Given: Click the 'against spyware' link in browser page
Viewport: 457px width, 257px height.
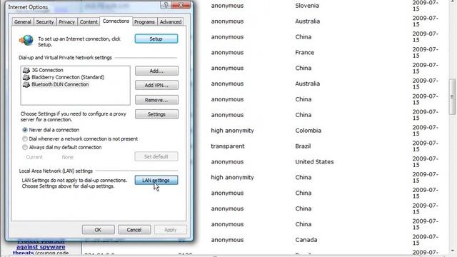Looking at the screenshot, I should click(41, 247).
